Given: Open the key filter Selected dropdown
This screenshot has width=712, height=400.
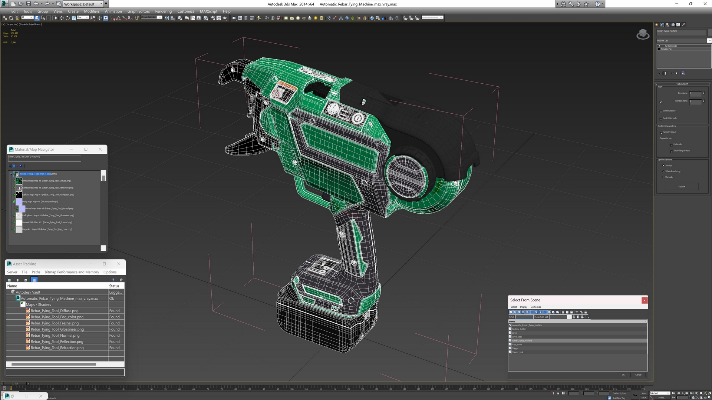Looking at the screenshot, I should tap(660, 393).
